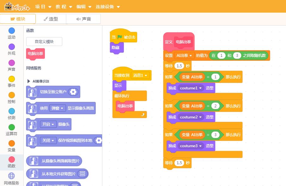Collapse the AI图像识别 section triangle
The width and height of the screenshot is (286, 186).
pos(28,81)
